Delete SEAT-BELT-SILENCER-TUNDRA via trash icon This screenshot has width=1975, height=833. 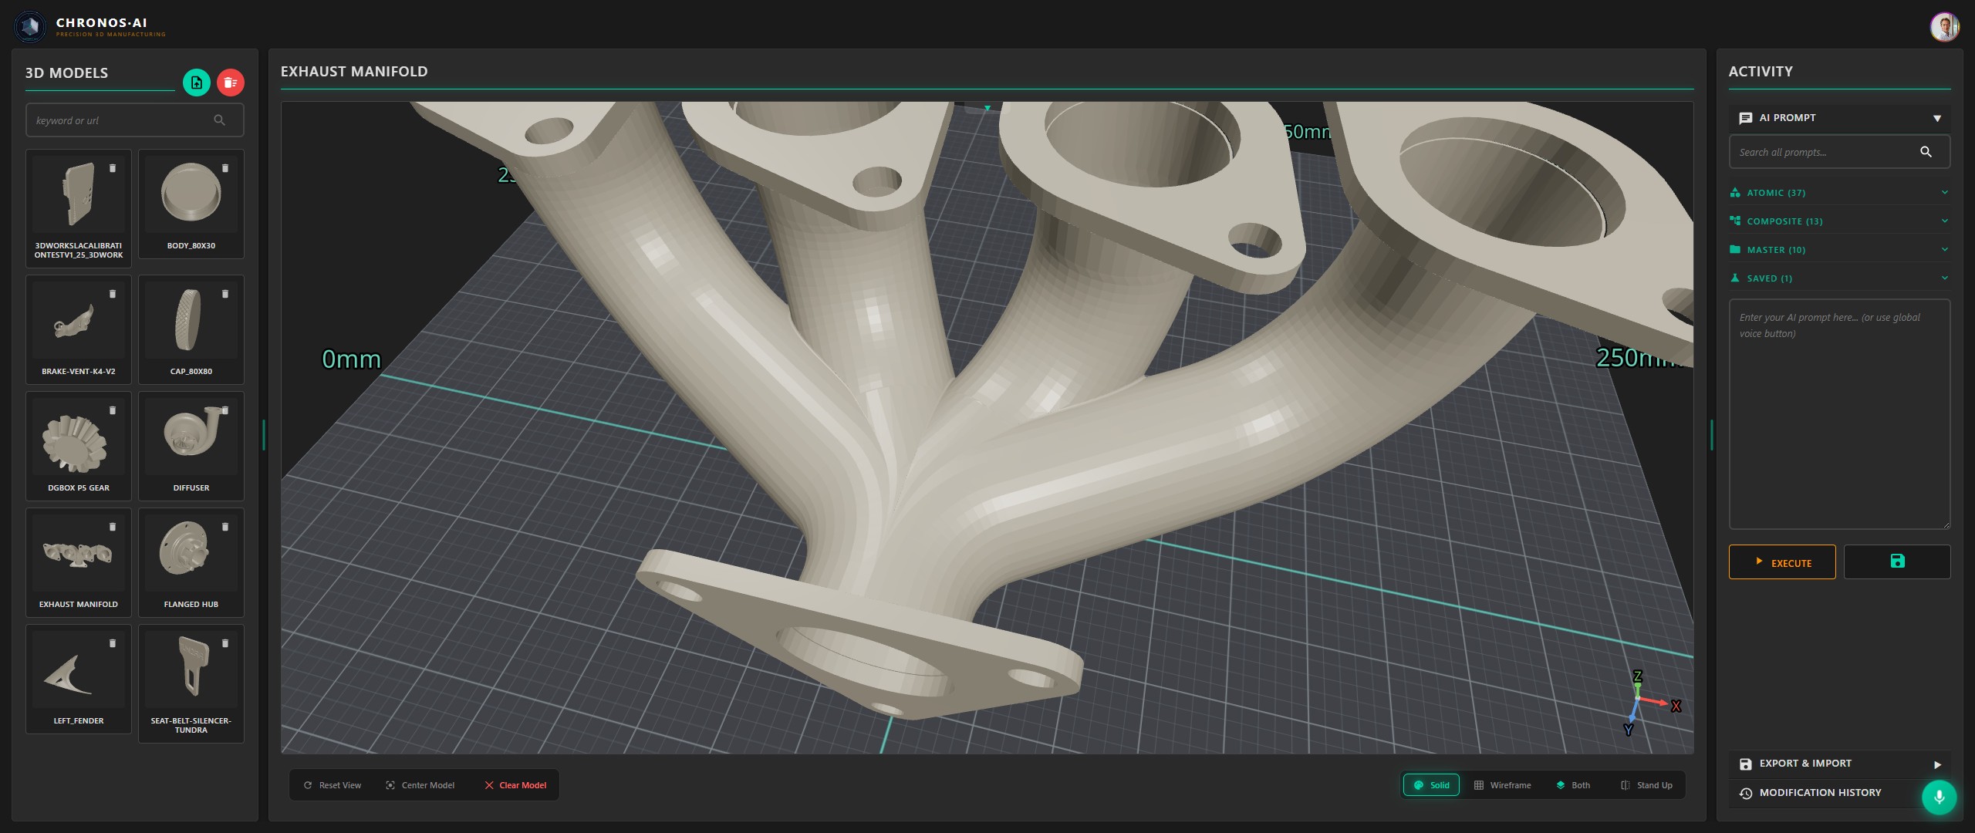pos(225,643)
